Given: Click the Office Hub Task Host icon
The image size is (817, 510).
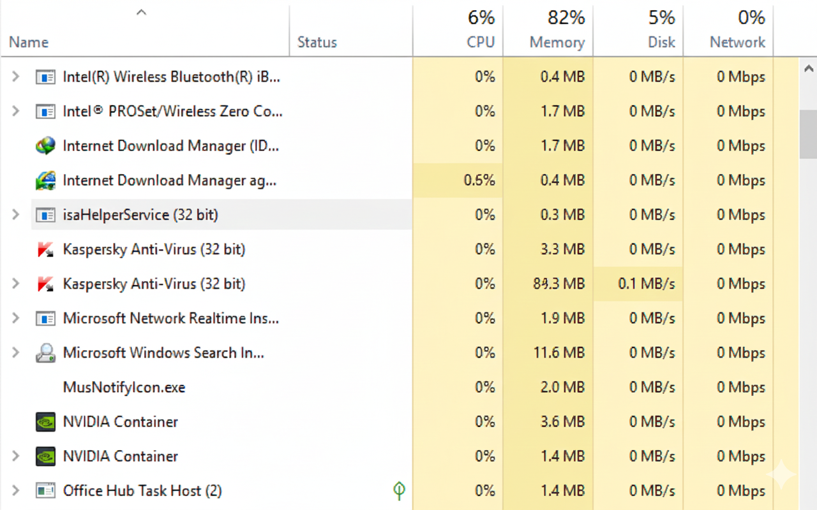Looking at the screenshot, I should pyautogui.click(x=45, y=491).
